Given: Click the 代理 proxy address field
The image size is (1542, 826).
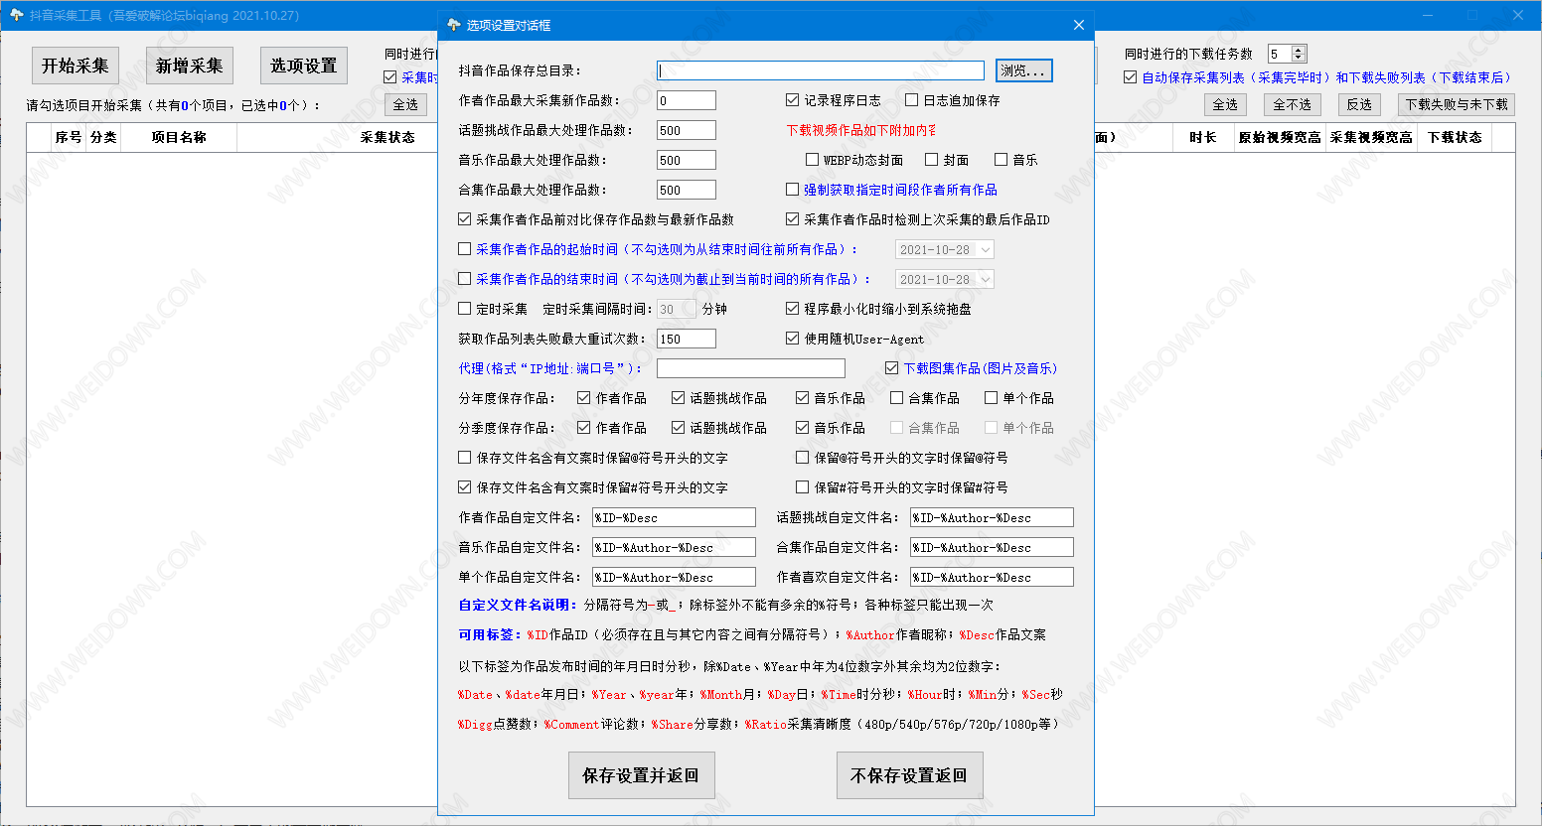Looking at the screenshot, I should point(751,368).
